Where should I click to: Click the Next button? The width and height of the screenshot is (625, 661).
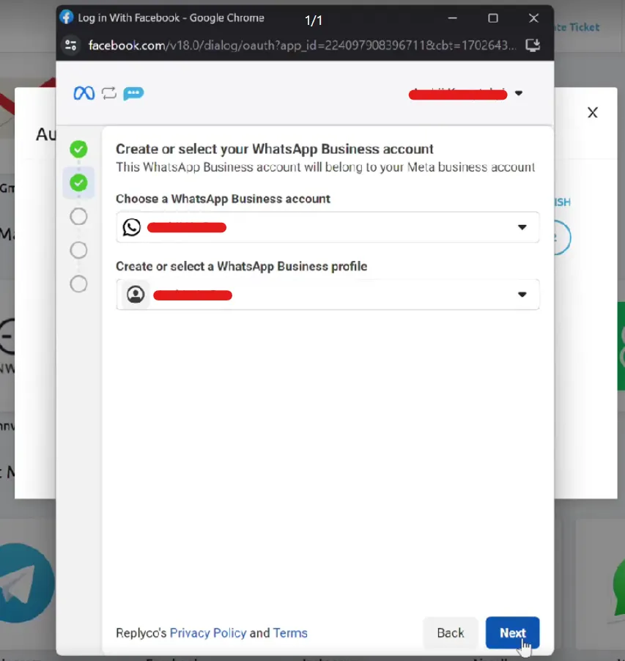click(512, 632)
